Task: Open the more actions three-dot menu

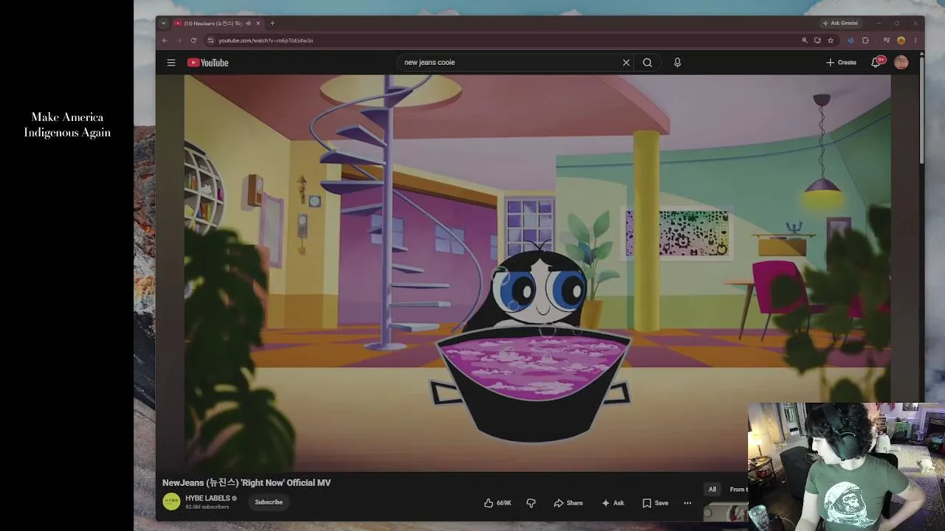Action: tap(687, 503)
